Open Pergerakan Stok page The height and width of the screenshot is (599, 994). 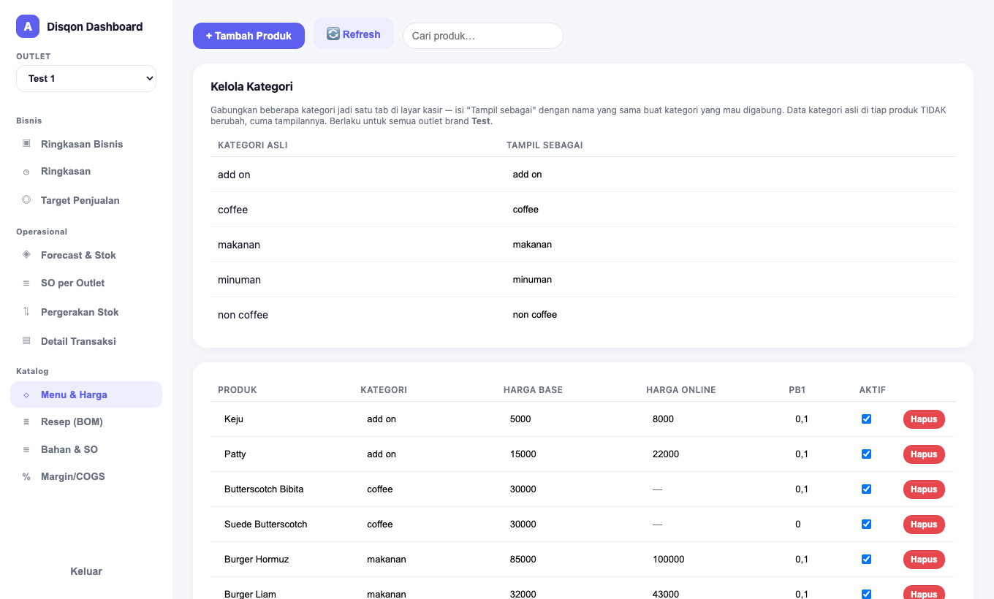tap(86, 312)
